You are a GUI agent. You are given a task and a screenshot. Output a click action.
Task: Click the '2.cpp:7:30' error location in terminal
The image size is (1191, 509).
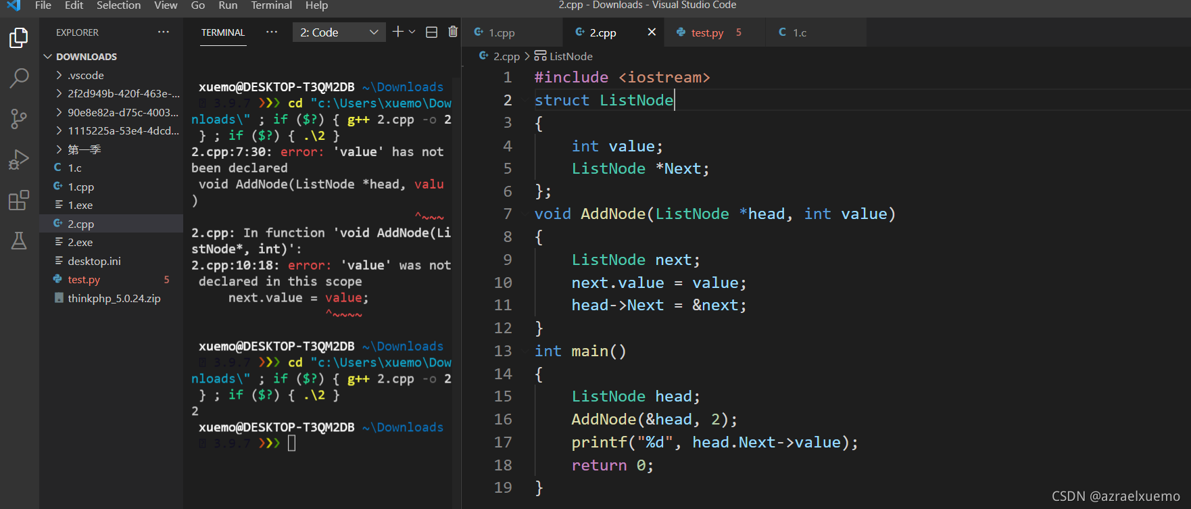pos(232,152)
